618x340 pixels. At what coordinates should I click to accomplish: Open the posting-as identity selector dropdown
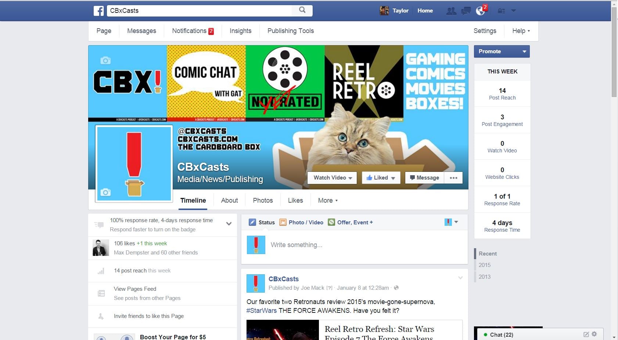[x=451, y=222]
